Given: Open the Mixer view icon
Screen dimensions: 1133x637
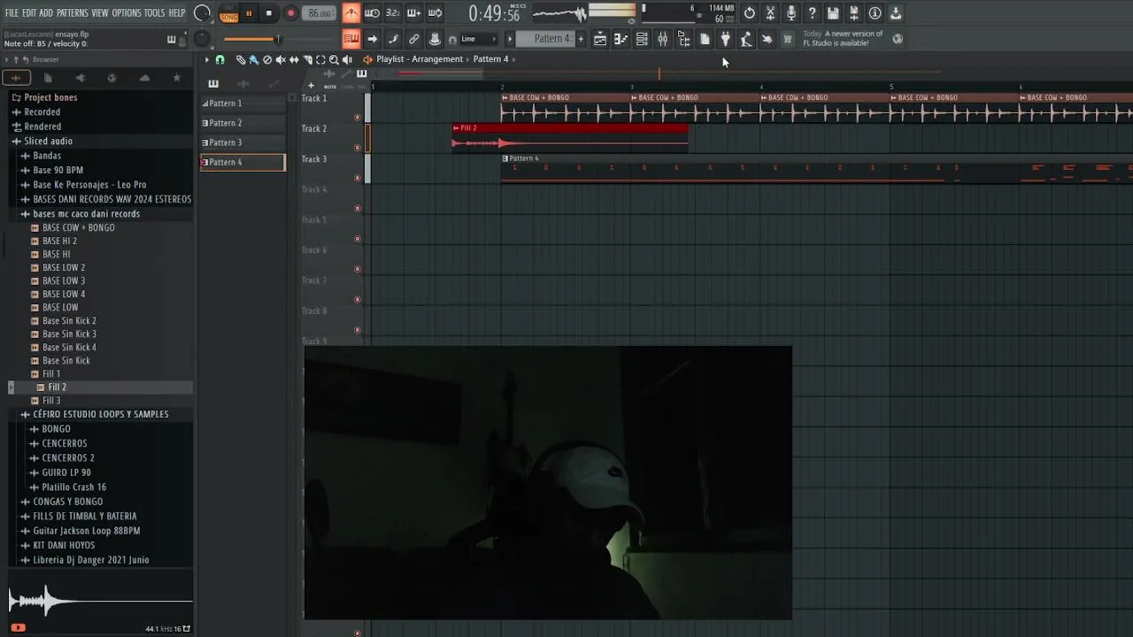Looking at the screenshot, I should pyautogui.click(x=663, y=39).
